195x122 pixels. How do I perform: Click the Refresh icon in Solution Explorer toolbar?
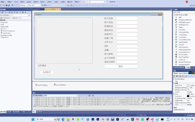click(12, 12)
